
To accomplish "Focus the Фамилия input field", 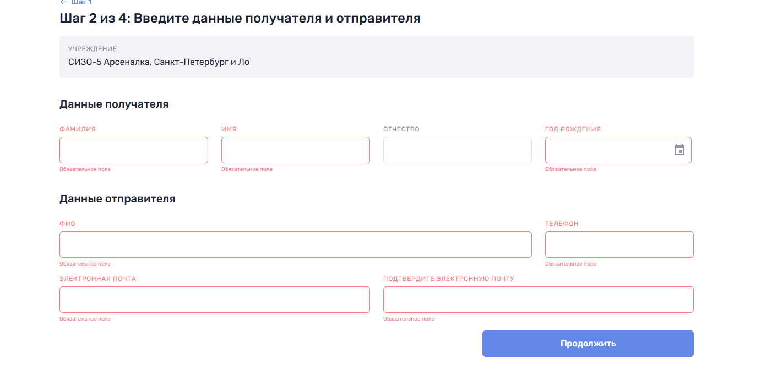I will click(x=134, y=150).
